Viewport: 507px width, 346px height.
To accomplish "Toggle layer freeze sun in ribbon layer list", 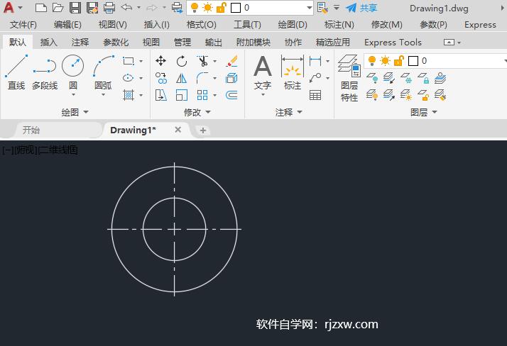I will [385, 60].
